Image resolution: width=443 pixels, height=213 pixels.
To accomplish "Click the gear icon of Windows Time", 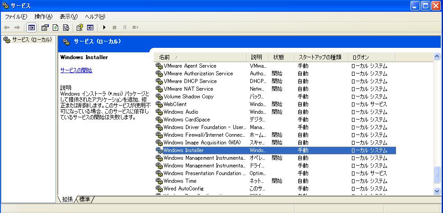I will click(159, 181).
